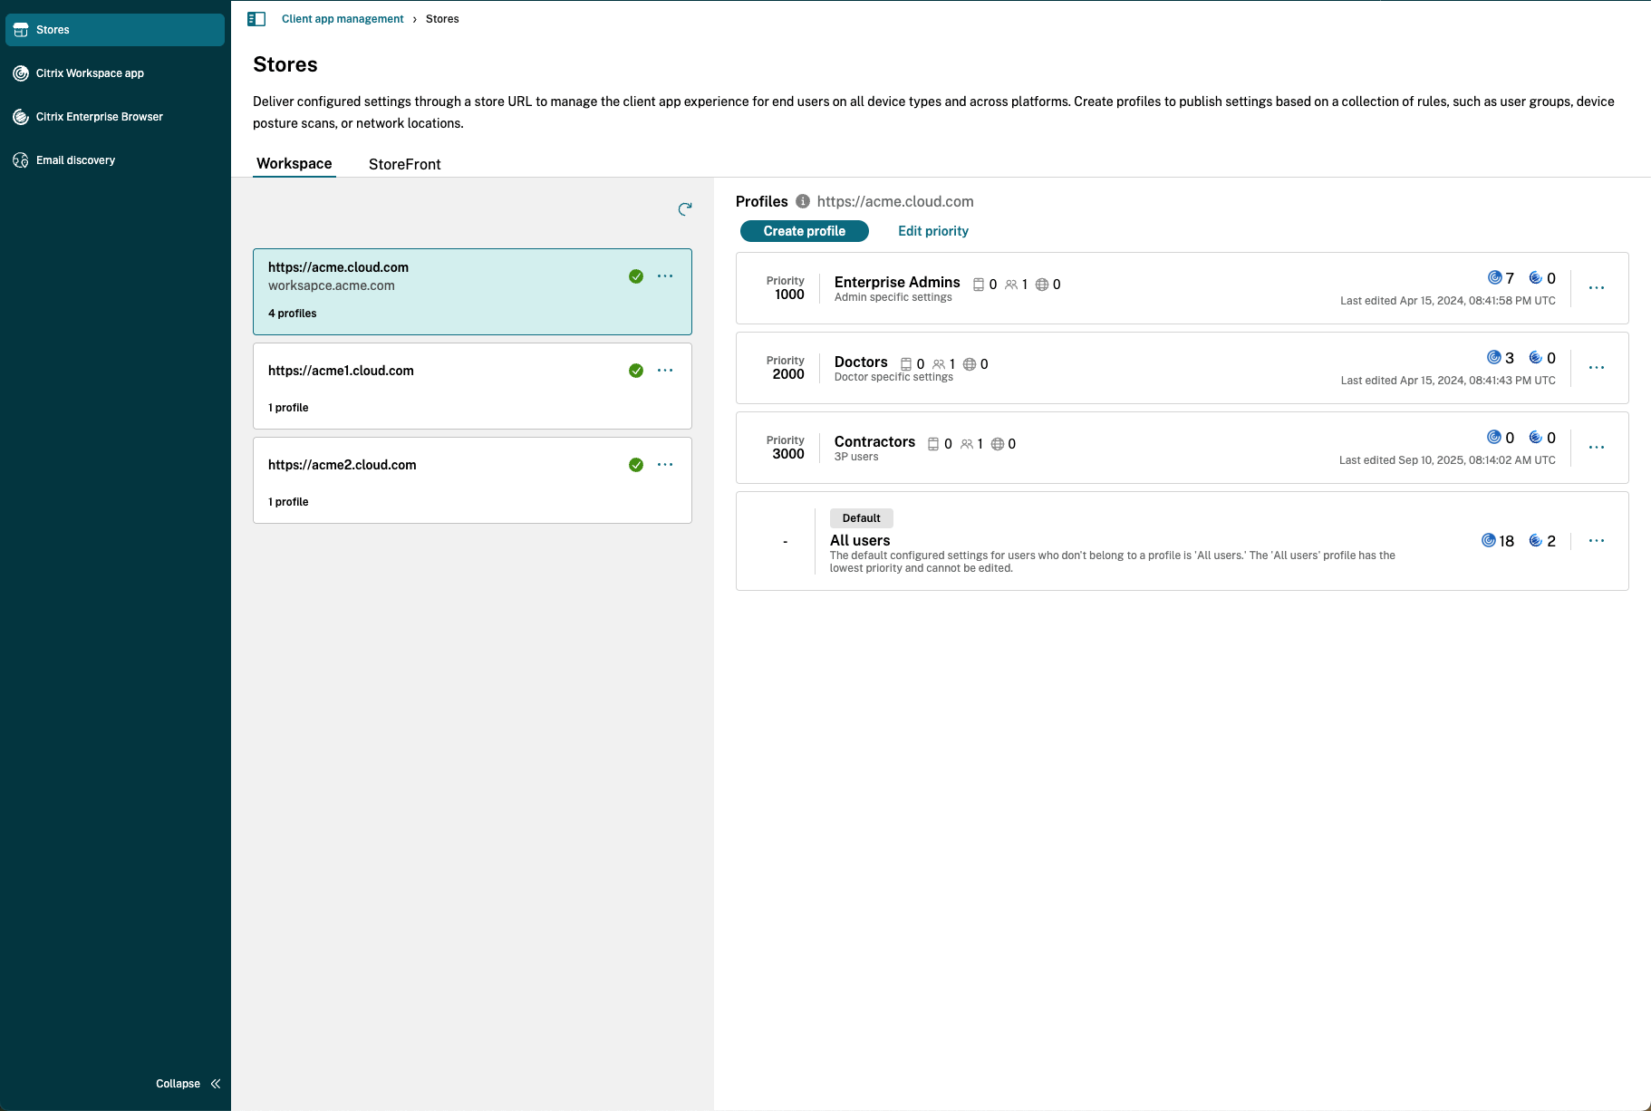Screen dimensions: 1651x1111
Task: Click the Citrix Enterprise Browser sidebar icon
Action: (x=21, y=117)
